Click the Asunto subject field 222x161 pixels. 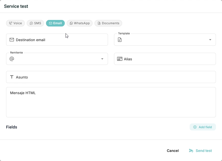coord(111,77)
